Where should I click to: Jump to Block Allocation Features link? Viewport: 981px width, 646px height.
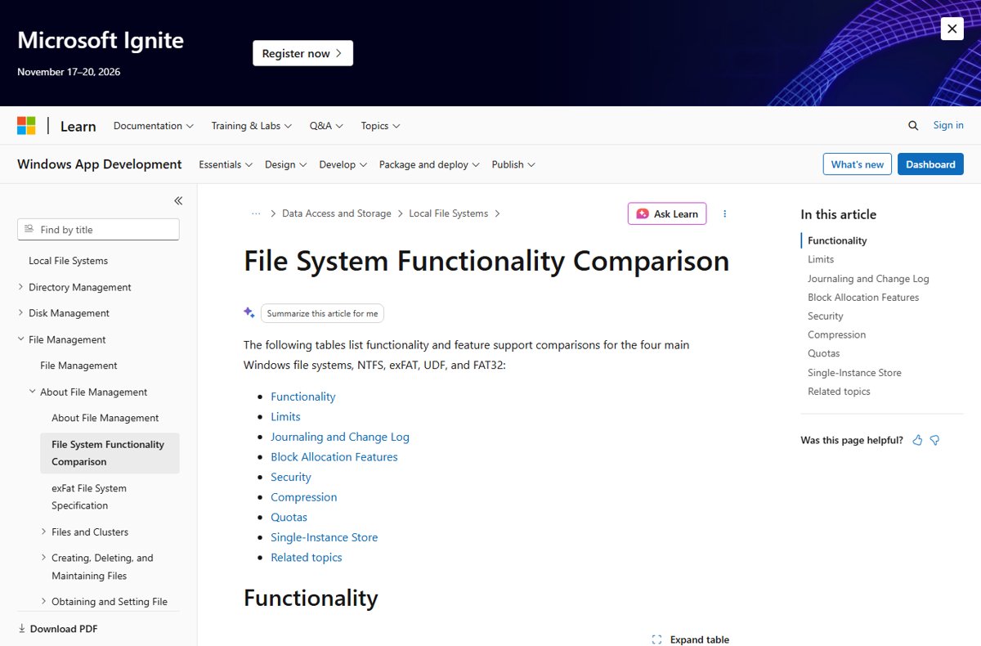(x=334, y=457)
